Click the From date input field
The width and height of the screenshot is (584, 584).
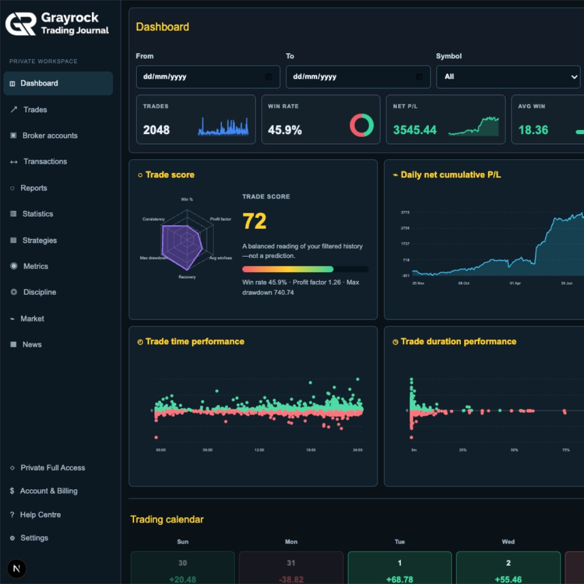coord(208,77)
